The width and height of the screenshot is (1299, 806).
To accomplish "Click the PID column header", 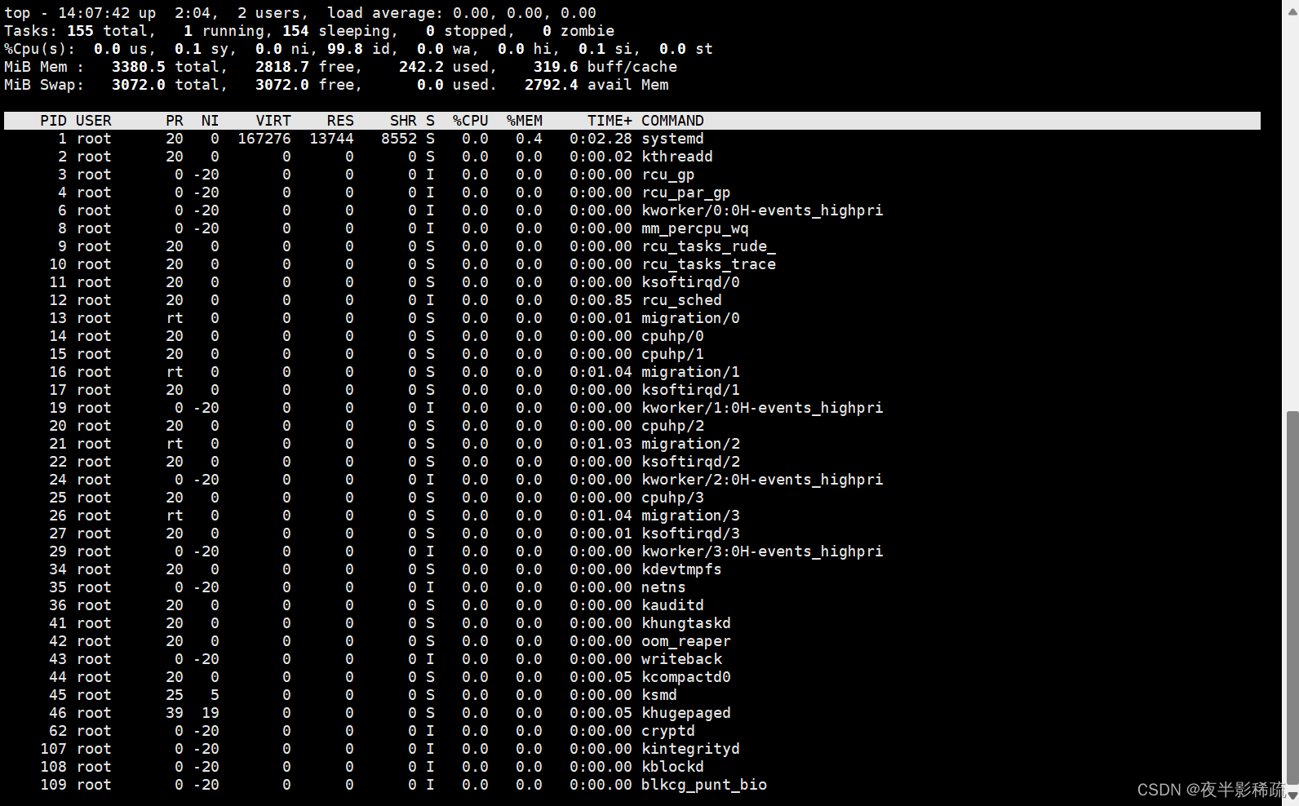I will tap(53, 121).
